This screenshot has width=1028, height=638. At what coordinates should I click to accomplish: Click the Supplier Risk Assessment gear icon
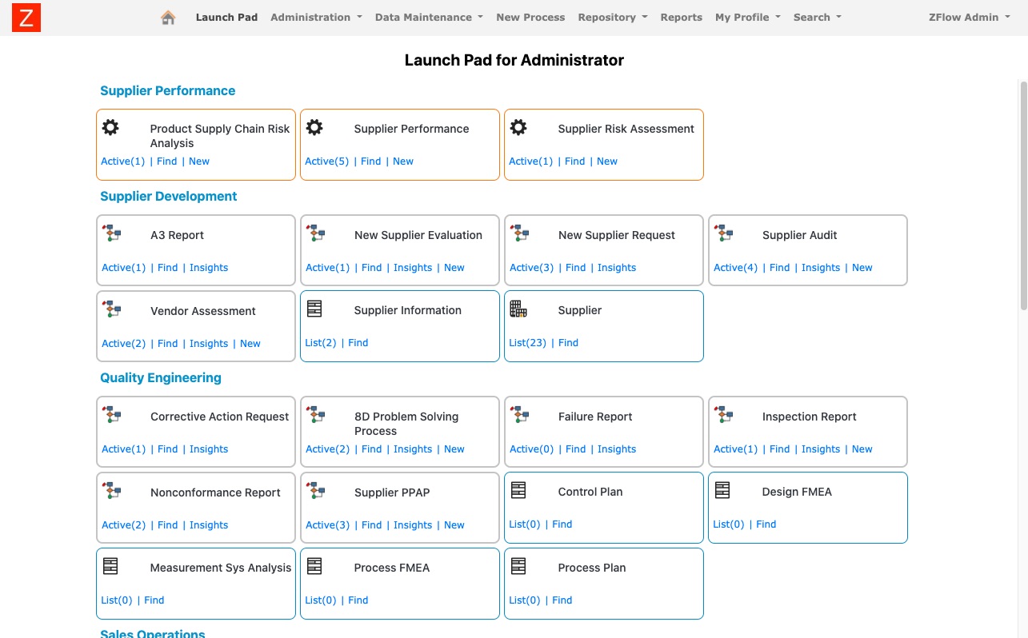point(518,127)
